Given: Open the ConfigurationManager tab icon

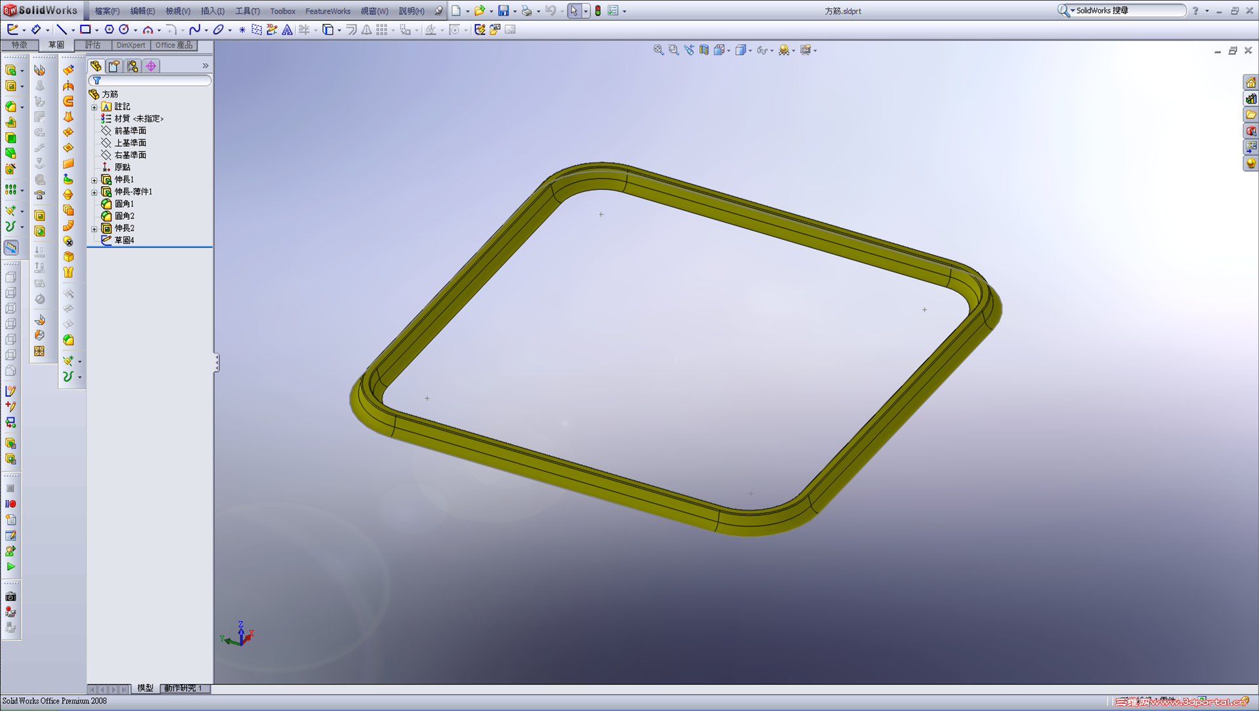Looking at the screenshot, I should pyautogui.click(x=132, y=66).
